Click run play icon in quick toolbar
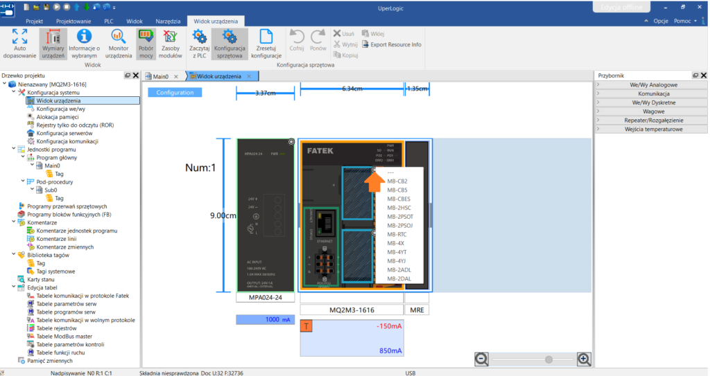Viewport: 710px width, 376px height. (57, 7)
